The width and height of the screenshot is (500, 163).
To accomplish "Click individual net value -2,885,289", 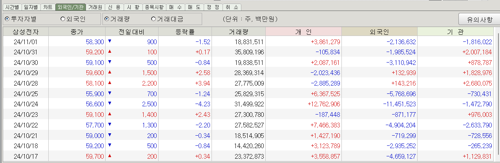I will [x=325, y=83].
